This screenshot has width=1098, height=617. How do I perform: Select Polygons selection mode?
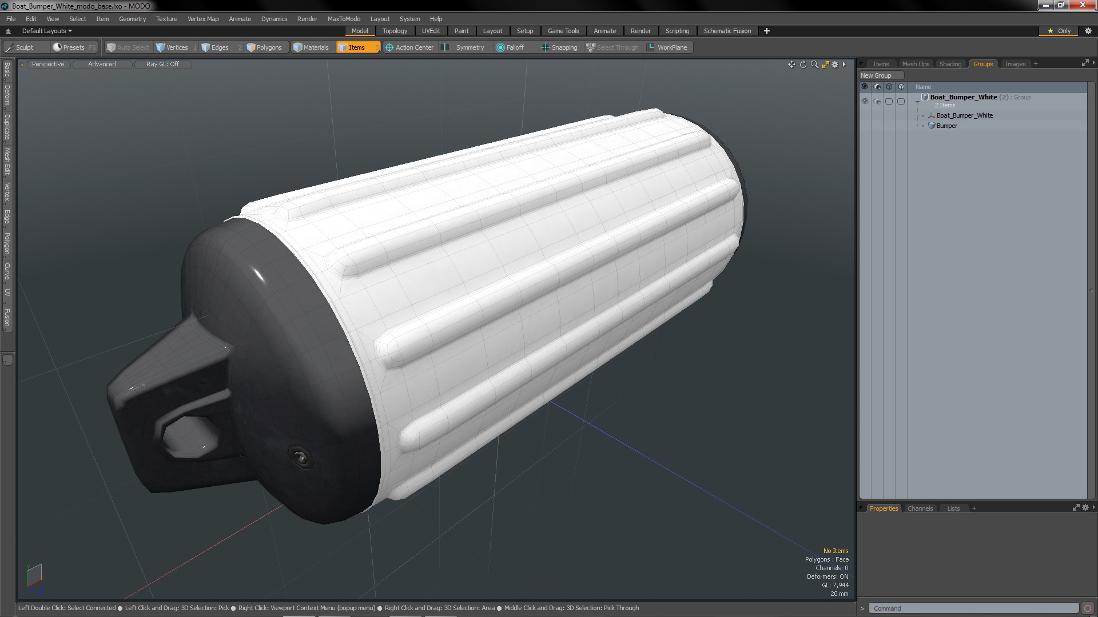(264, 47)
